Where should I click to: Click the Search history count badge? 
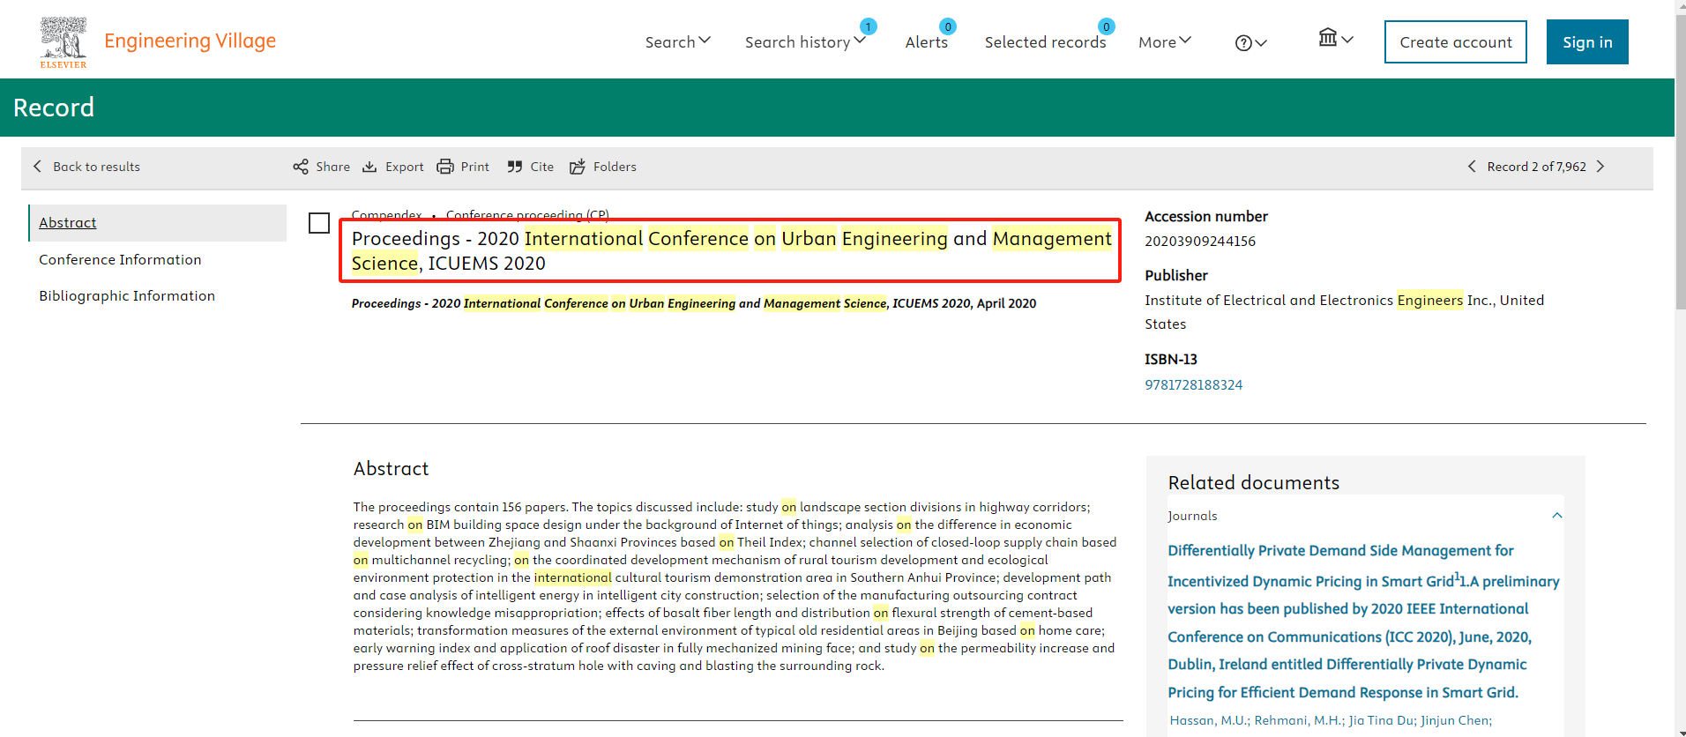869,26
